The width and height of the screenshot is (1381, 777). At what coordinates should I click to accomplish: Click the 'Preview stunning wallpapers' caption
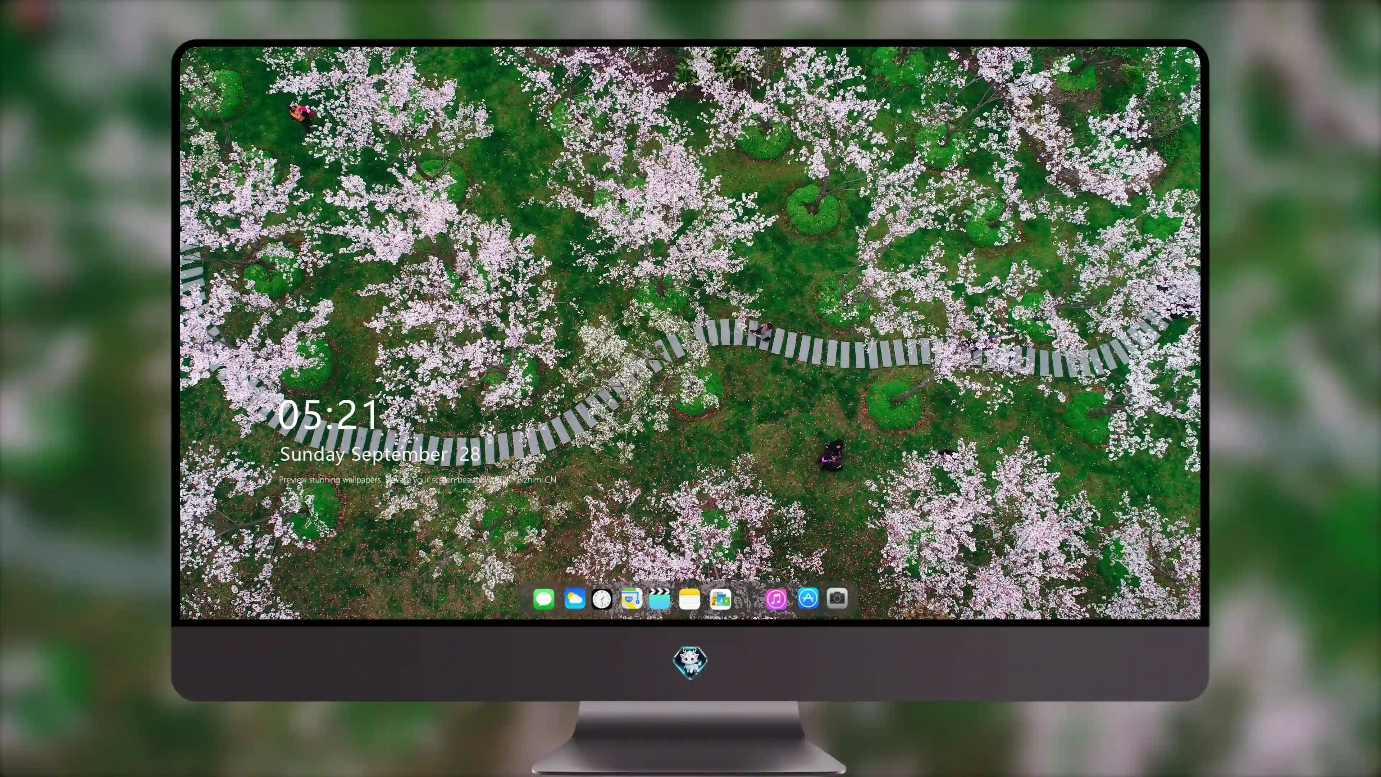click(418, 480)
